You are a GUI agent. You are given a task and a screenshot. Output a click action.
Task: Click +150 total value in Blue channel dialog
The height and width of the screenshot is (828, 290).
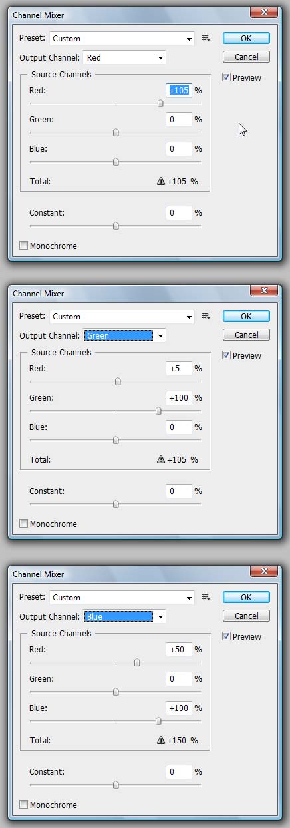pos(177,740)
